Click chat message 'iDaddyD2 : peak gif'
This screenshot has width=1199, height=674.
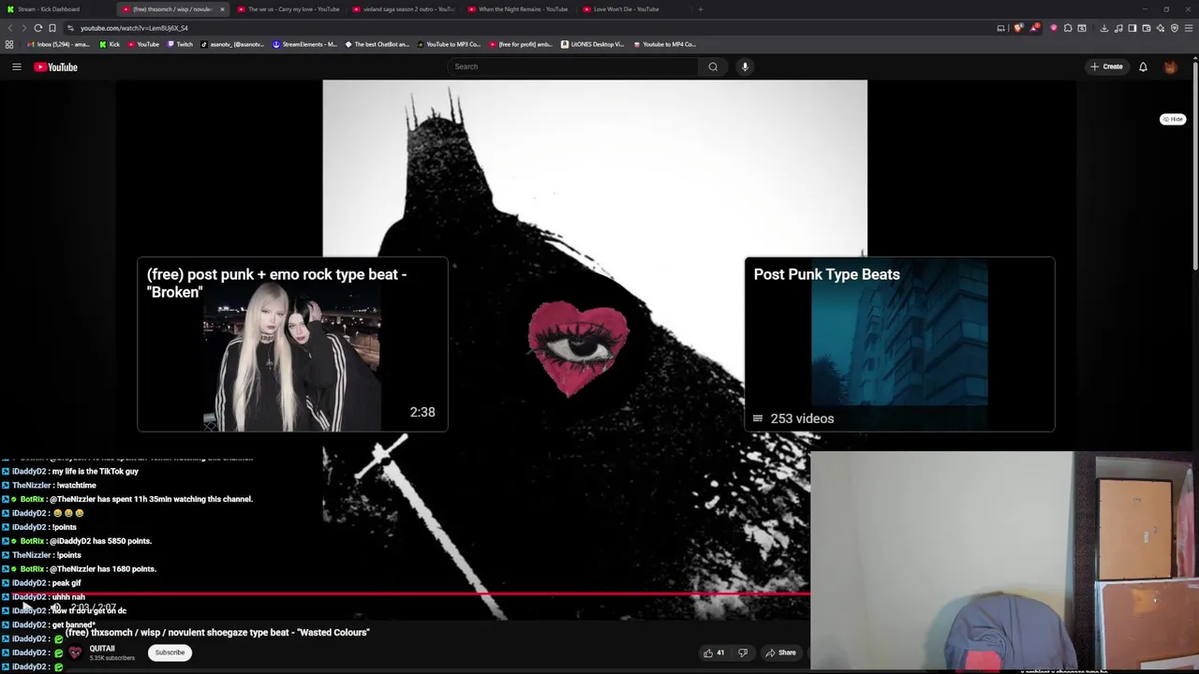pyautogui.click(x=47, y=583)
